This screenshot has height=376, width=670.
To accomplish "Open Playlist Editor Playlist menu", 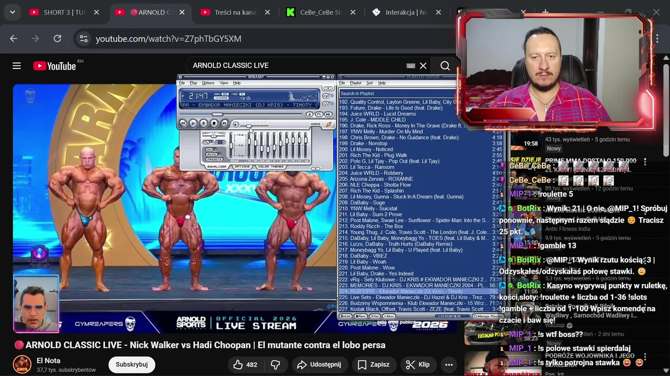I will tap(355, 83).
